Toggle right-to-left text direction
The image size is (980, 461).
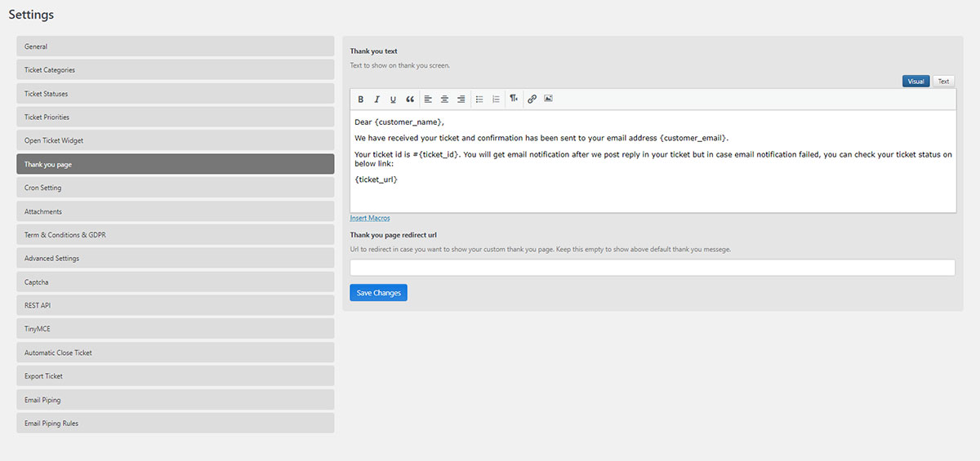tap(514, 100)
